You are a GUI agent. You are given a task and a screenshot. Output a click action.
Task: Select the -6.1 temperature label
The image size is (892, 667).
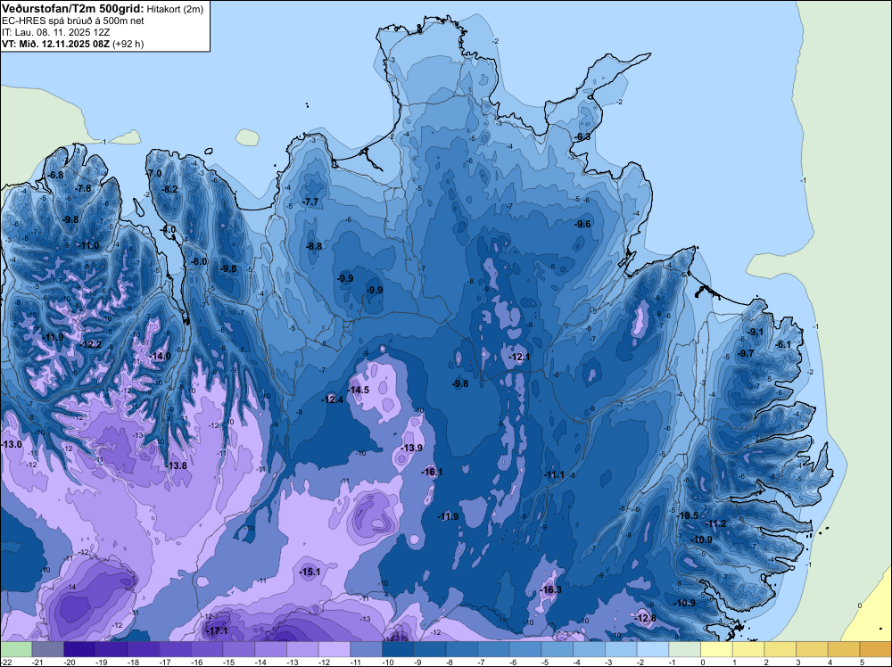coord(783,344)
